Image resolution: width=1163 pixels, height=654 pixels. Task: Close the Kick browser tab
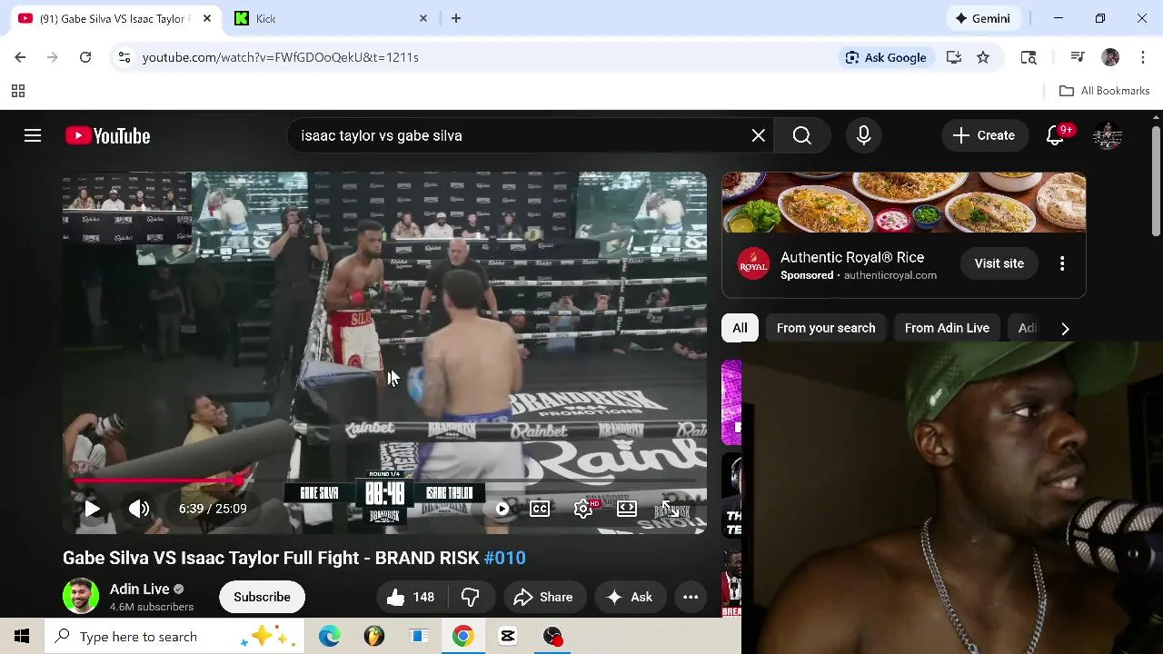point(423,18)
